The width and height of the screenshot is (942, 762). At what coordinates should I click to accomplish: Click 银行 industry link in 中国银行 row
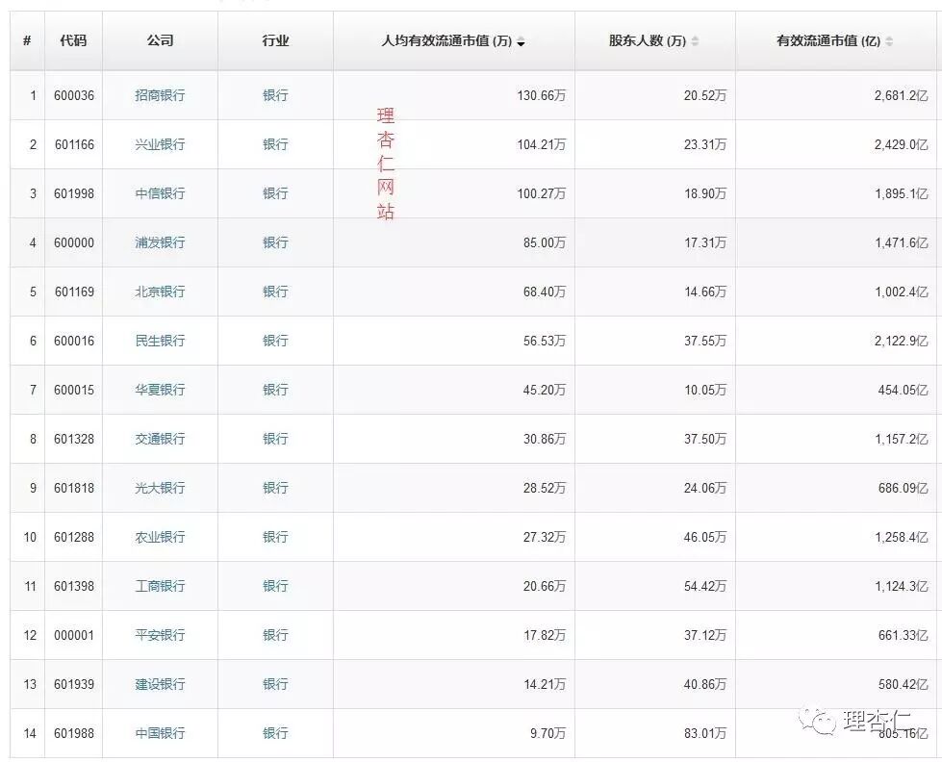pyautogui.click(x=275, y=733)
